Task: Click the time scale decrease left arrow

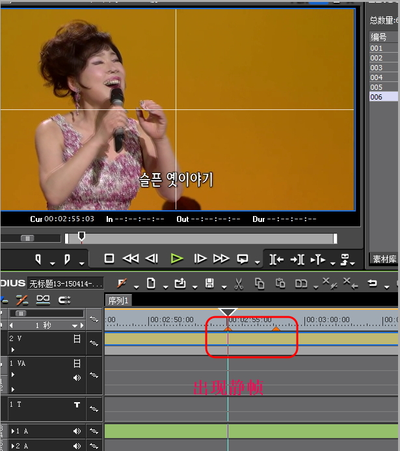Action: click(x=12, y=325)
